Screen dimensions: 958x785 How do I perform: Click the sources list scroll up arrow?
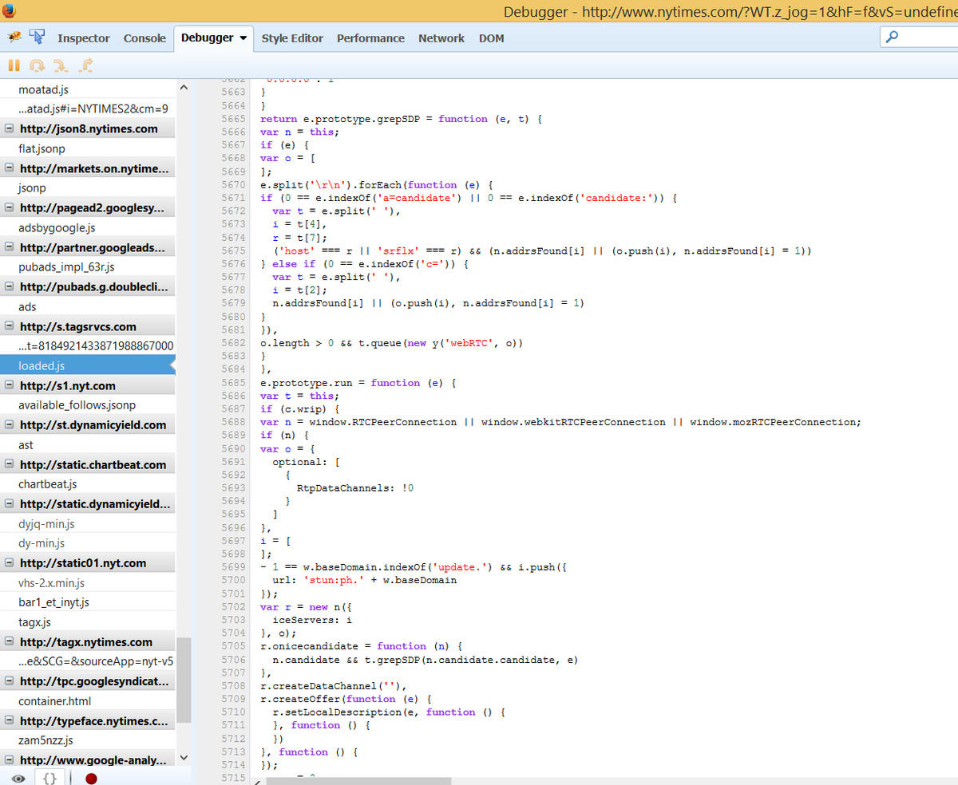coord(184,87)
